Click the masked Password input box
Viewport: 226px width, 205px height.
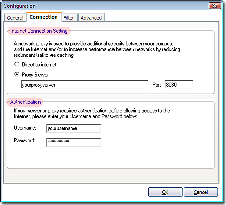point(73,142)
